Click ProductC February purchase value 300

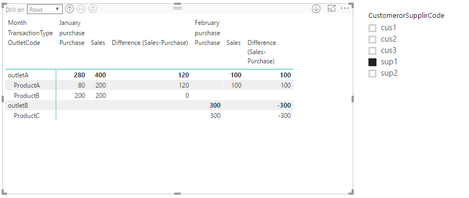[215, 116]
